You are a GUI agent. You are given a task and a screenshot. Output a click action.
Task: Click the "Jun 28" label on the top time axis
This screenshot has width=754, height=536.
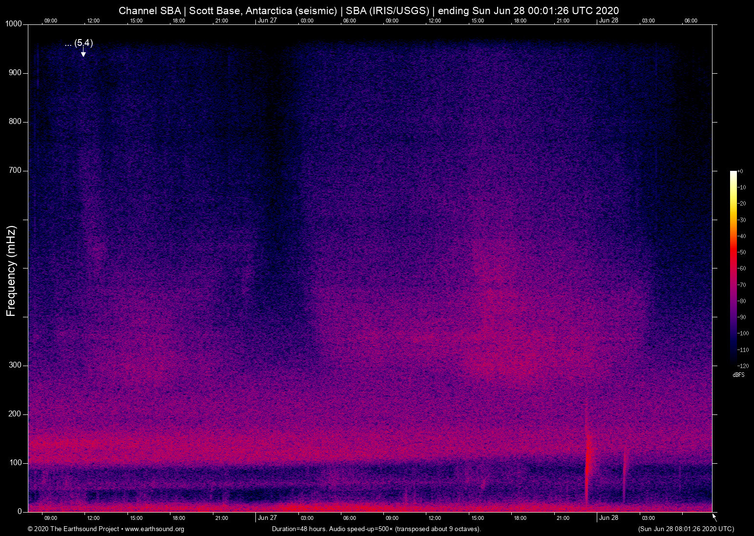(x=608, y=21)
